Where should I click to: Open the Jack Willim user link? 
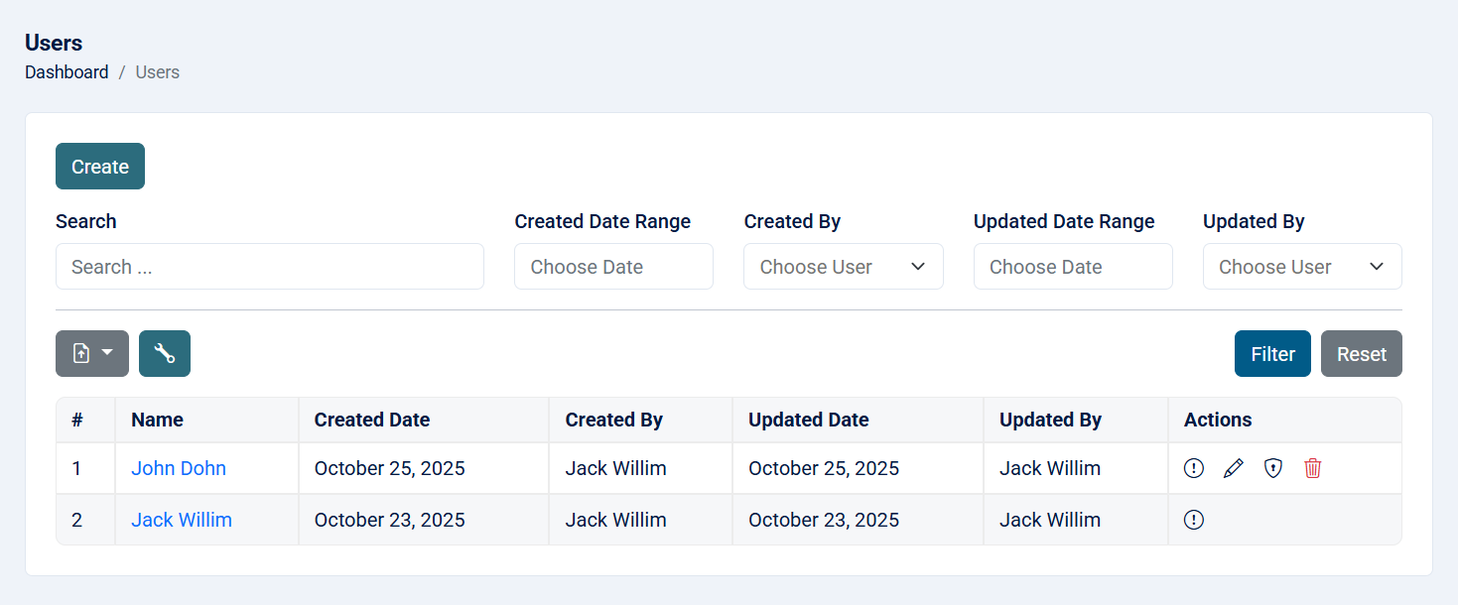tap(182, 520)
